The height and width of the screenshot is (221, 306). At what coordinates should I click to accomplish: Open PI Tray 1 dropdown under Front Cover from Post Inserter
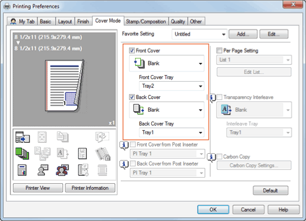[168, 154]
